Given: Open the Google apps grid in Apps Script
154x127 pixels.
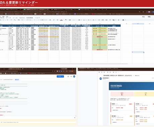Looking at the screenshot, I should [71, 77].
